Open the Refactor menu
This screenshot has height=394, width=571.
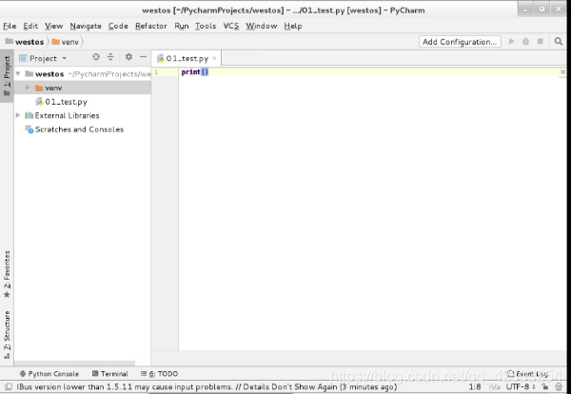coord(151,26)
